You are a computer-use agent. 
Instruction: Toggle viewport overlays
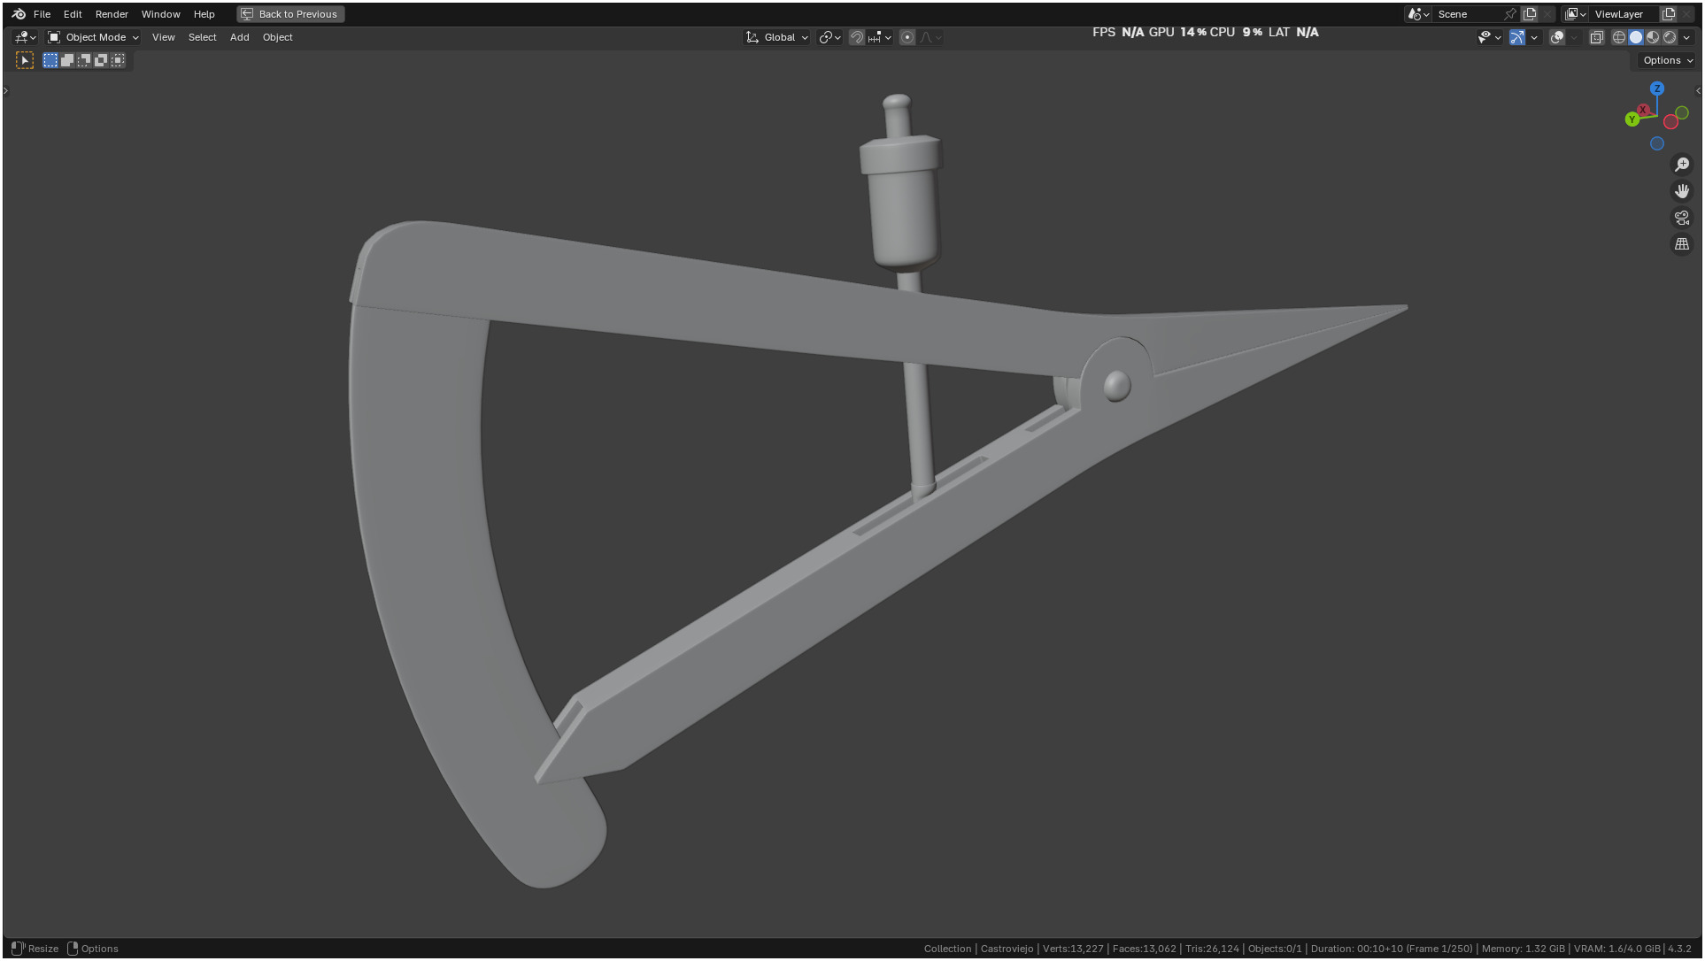point(1557,37)
